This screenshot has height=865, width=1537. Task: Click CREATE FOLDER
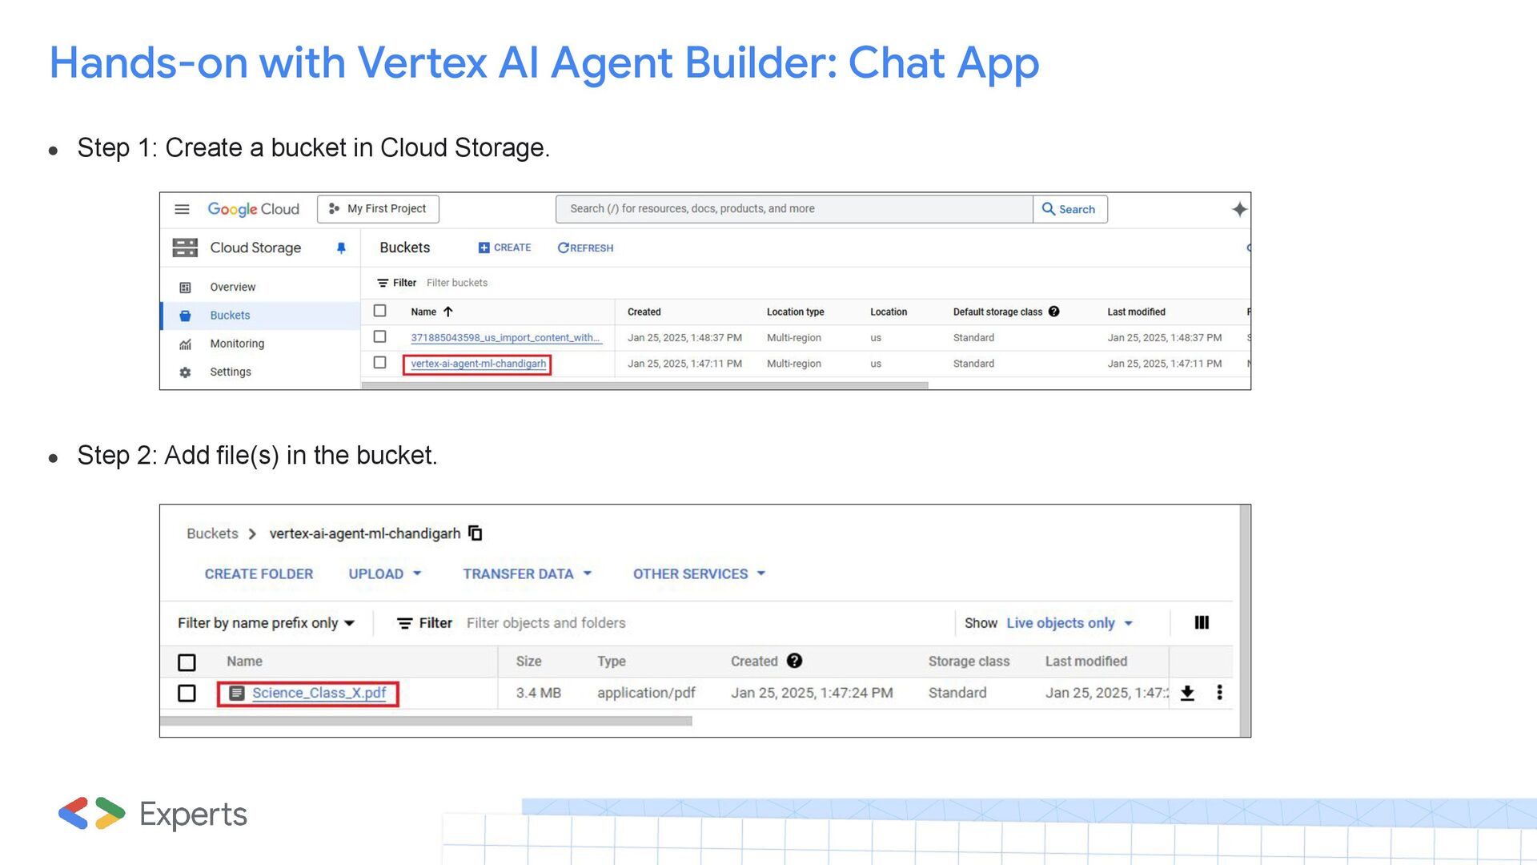pyautogui.click(x=259, y=574)
